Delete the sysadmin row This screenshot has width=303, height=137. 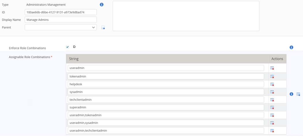click(x=272, y=92)
